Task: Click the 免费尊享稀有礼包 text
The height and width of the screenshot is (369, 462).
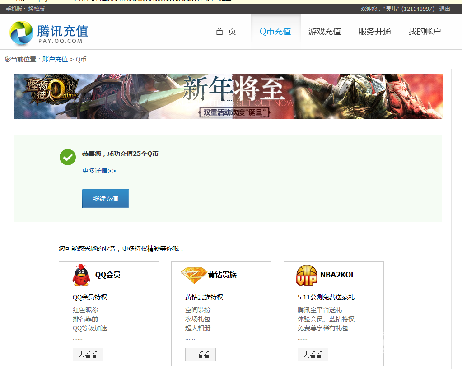Action: click(x=323, y=328)
